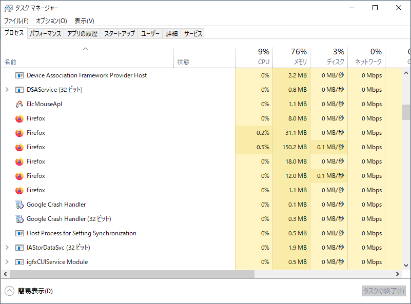This screenshot has width=411, height=304.
Task: Open the ファイル(F) menu
Action: [x=16, y=21]
